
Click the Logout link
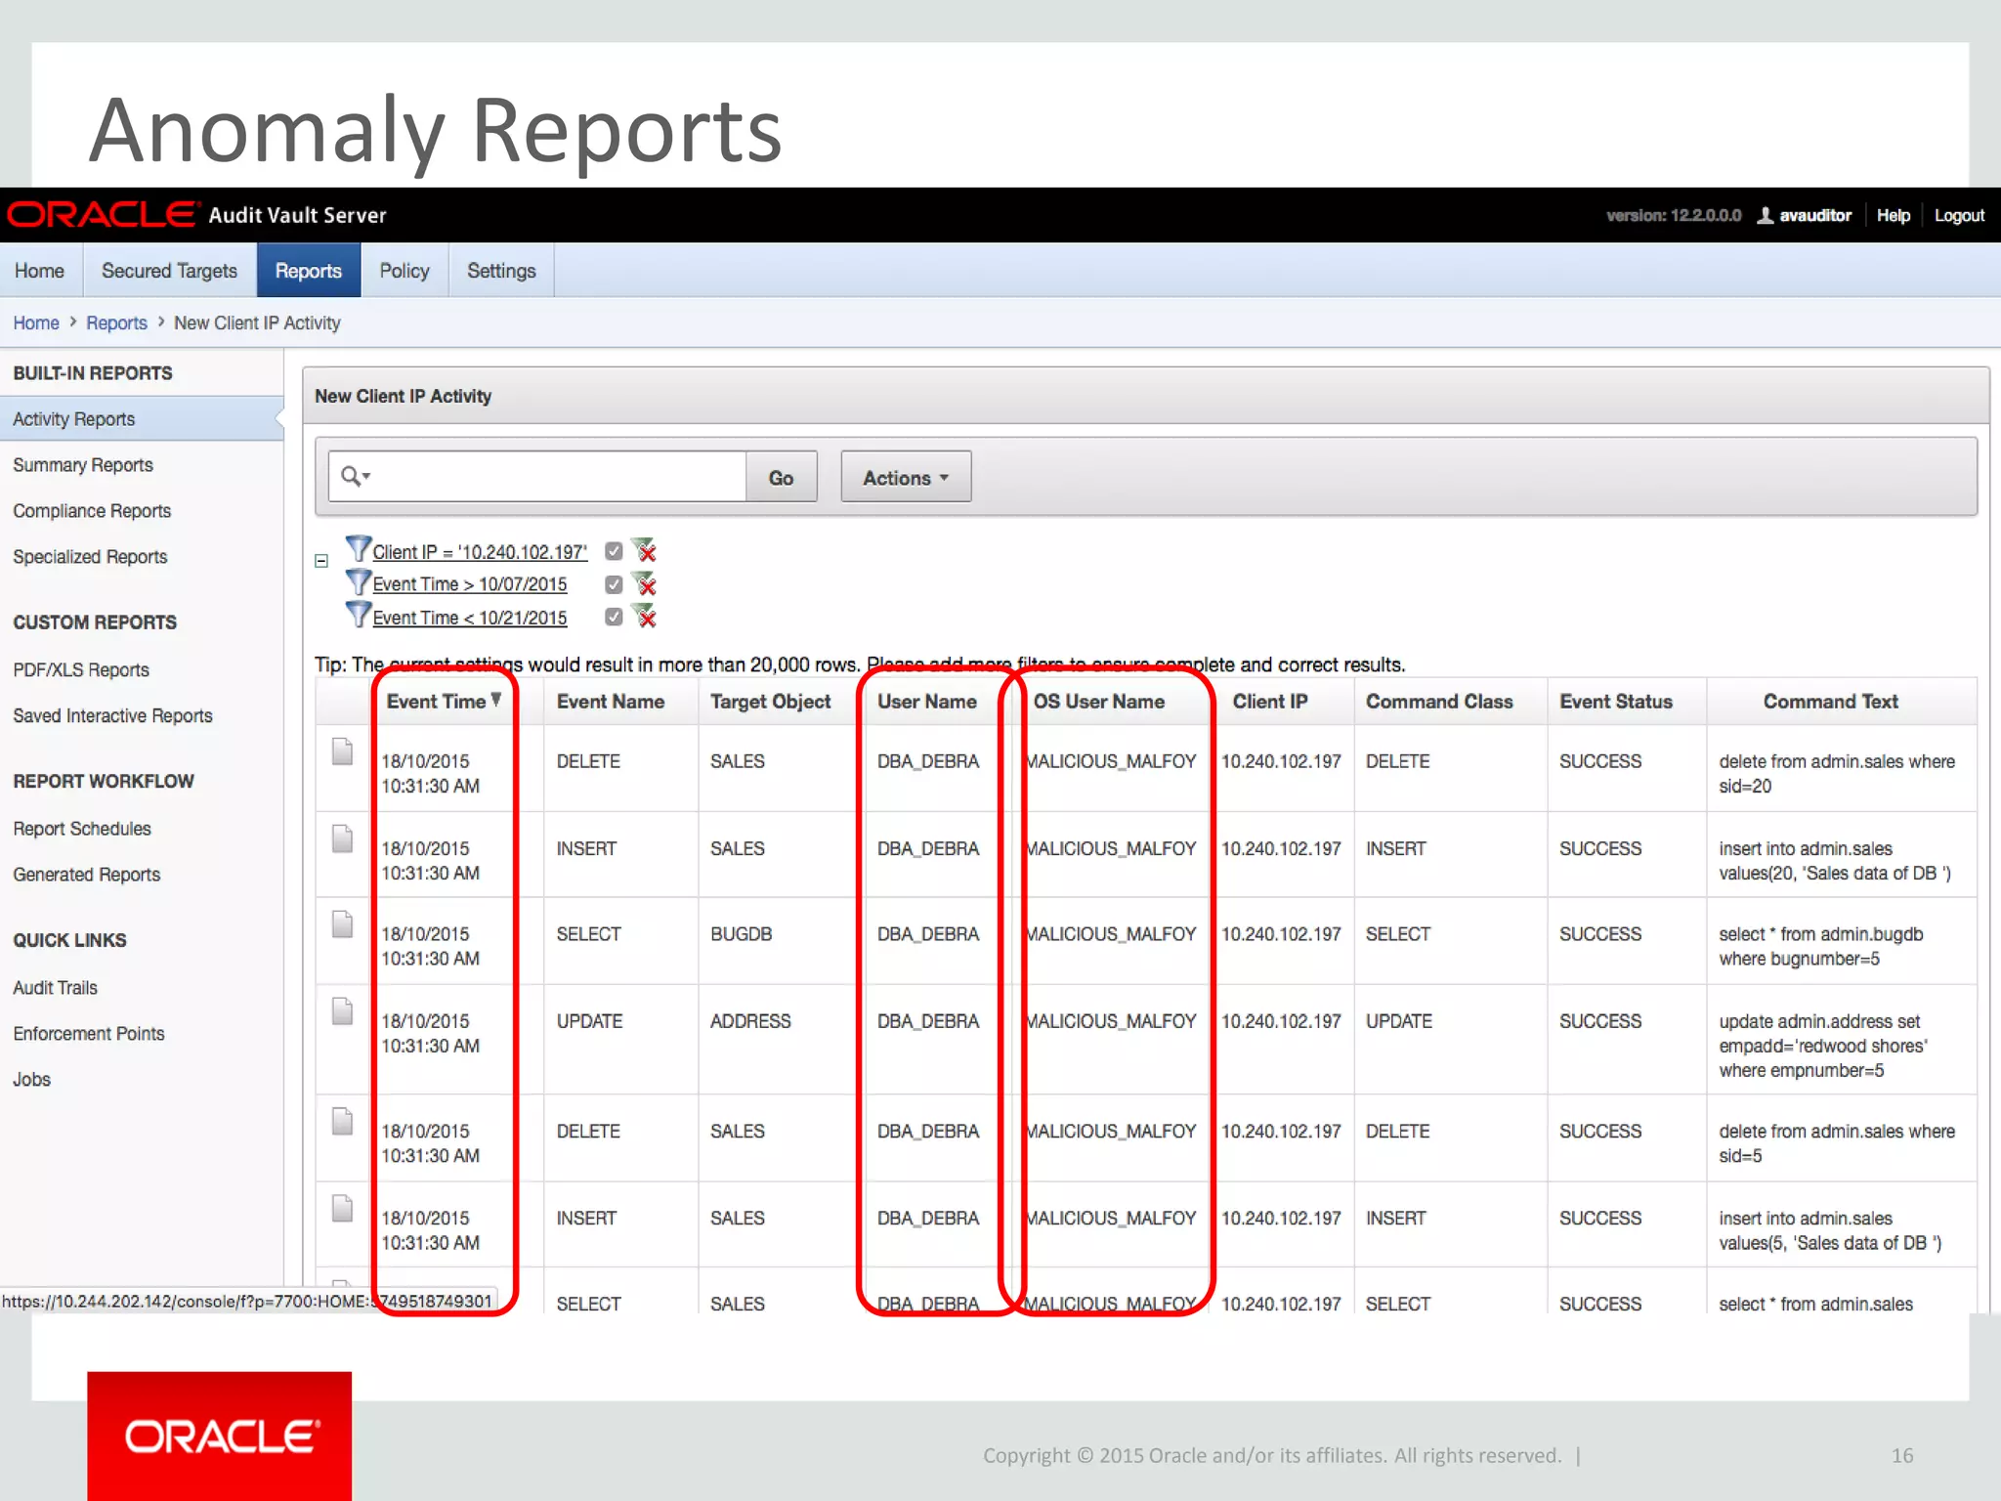point(1959,215)
